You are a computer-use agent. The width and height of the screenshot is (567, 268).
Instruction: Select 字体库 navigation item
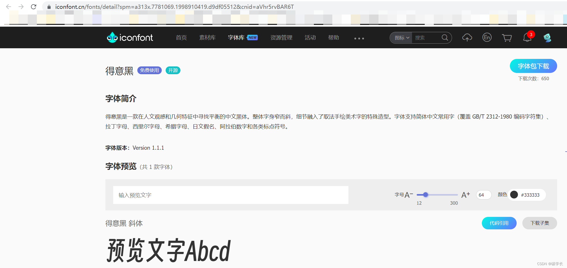click(236, 38)
